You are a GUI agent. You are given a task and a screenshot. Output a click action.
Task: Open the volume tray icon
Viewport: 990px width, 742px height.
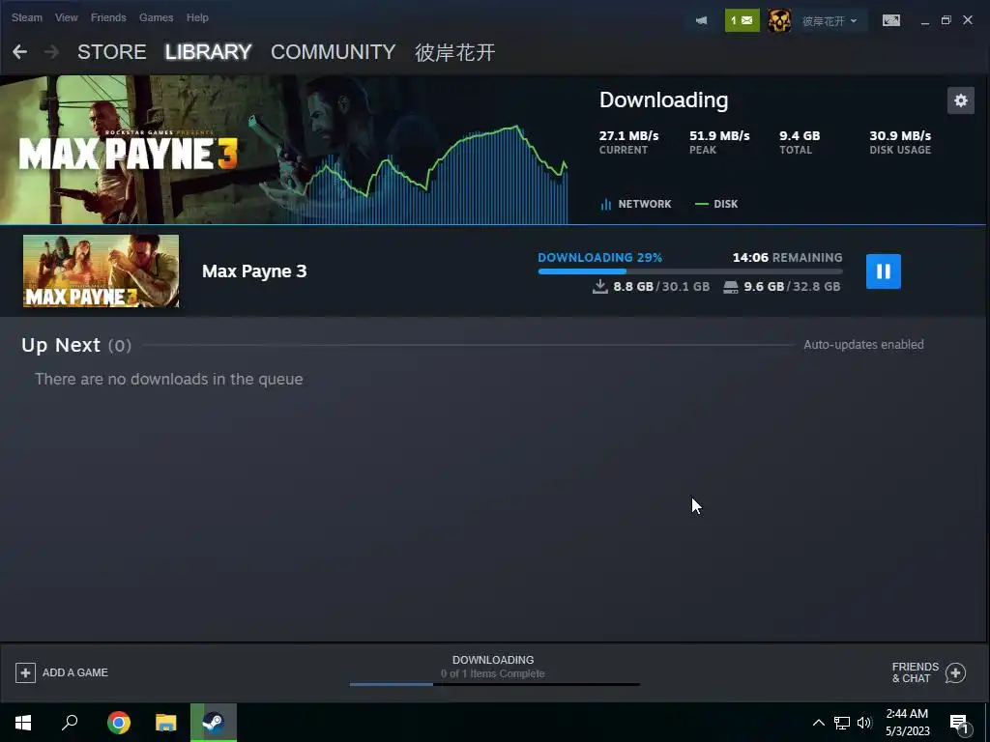click(x=864, y=723)
